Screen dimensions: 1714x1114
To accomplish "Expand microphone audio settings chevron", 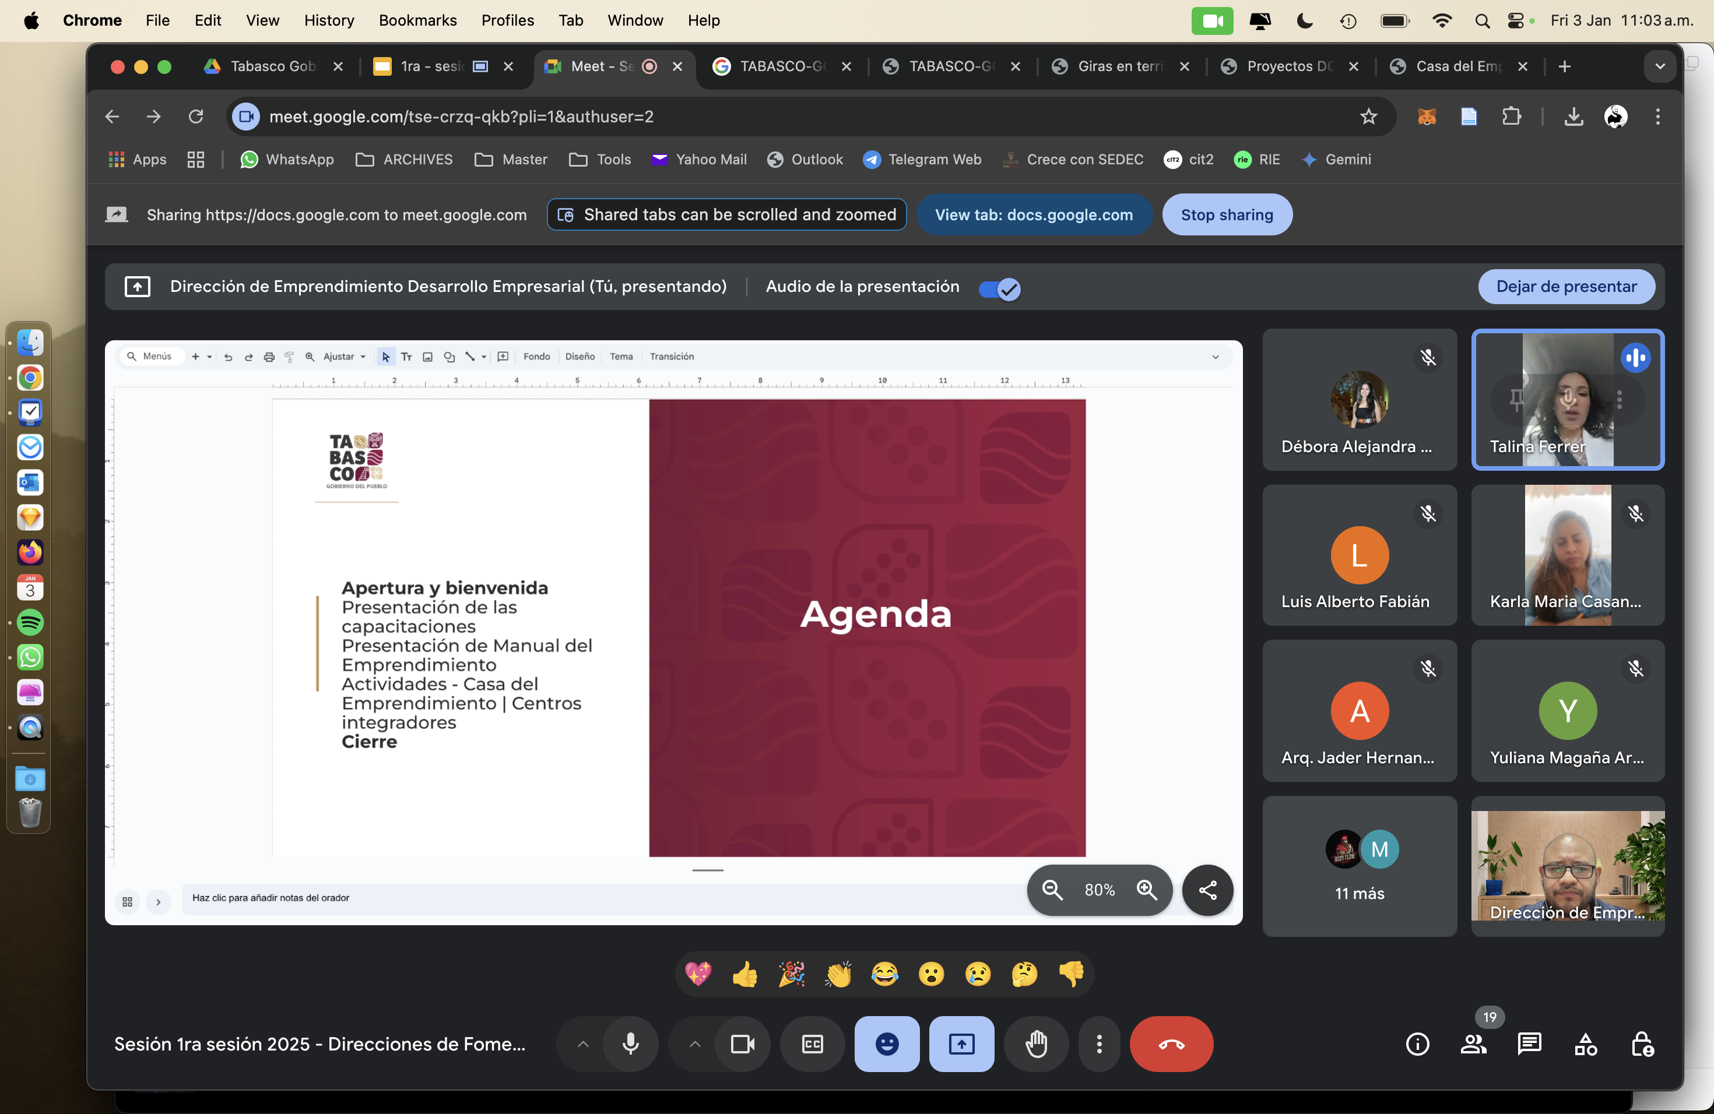I will click(584, 1044).
